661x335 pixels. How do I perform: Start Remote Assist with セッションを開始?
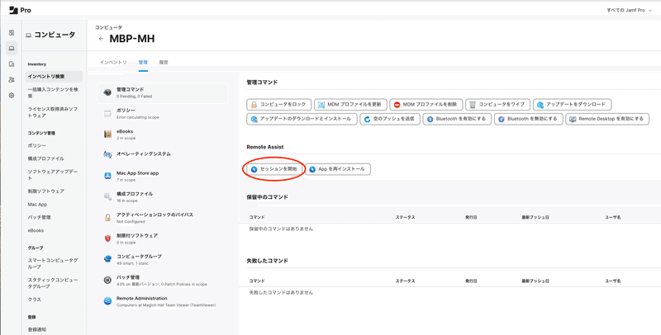(x=274, y=169)
